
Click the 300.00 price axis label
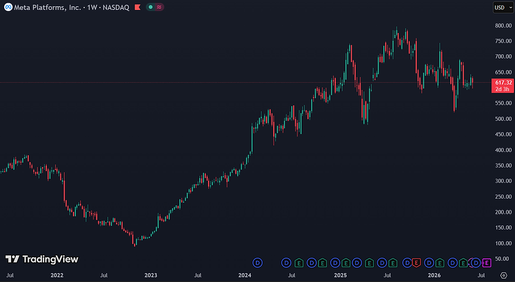(503, 181)
